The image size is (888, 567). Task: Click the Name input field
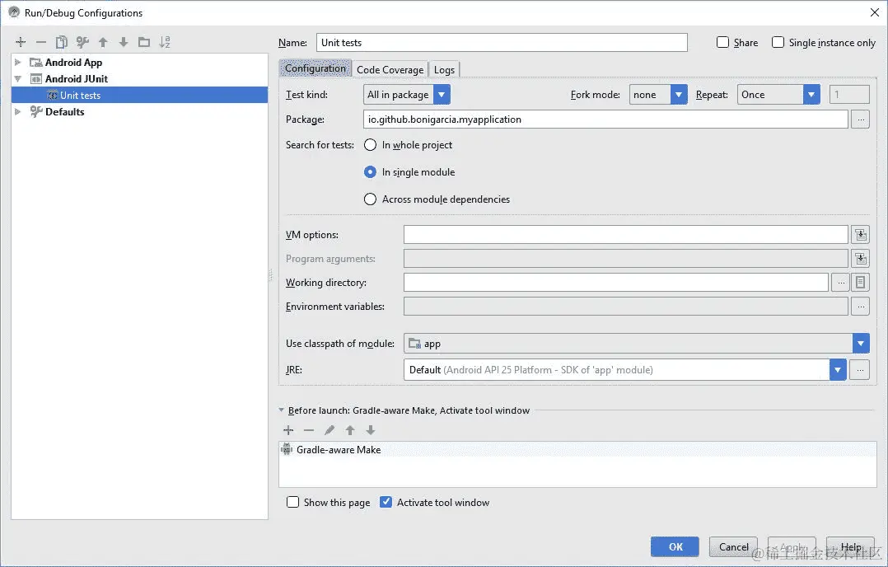click(502, 43)
